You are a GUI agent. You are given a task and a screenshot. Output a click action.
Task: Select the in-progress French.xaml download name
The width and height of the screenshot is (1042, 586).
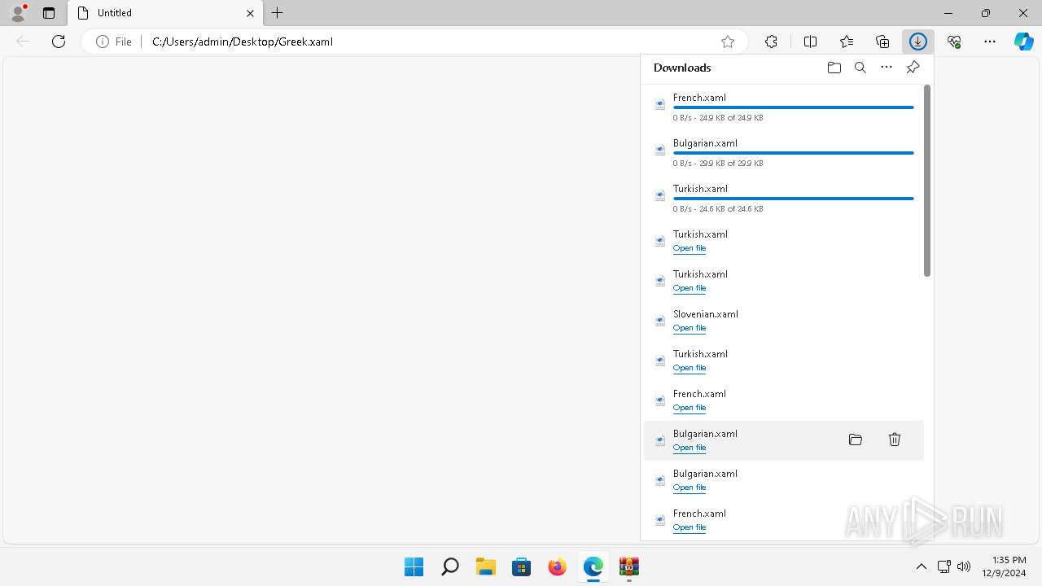699,98
